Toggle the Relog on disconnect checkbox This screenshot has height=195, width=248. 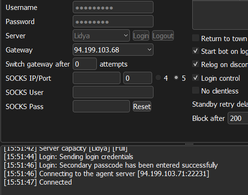[196, 64]
